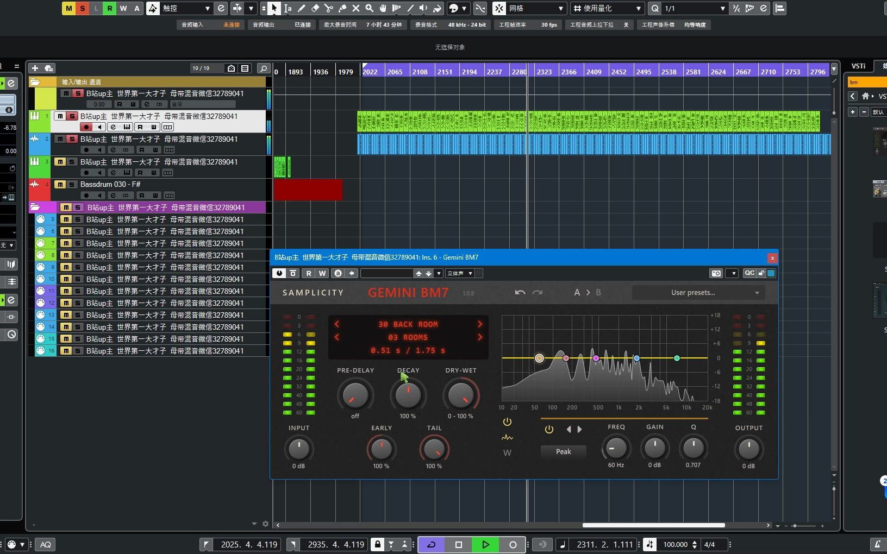Viewport: 887px width, 554px height.
Task: Toggle the yellow global Mute M button
Action: pyautogui.click(x=68, y=8)
